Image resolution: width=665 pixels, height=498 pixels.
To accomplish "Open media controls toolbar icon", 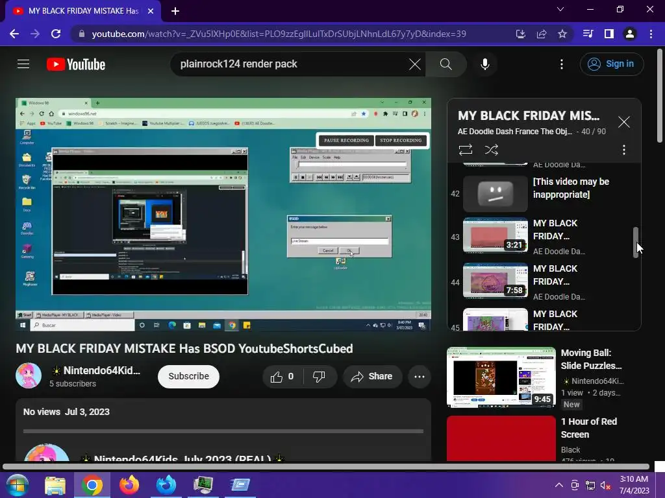I will point(588,34).
